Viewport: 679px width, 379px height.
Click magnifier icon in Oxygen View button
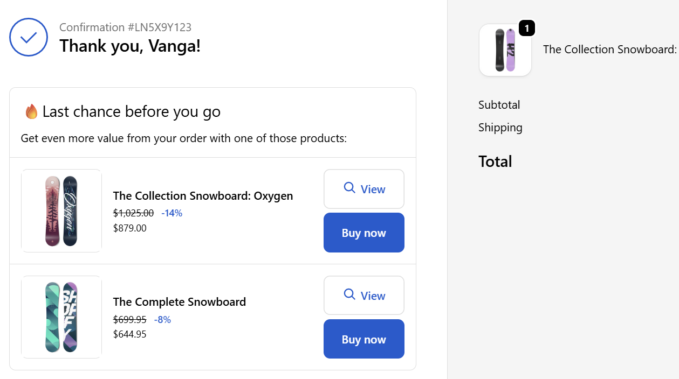tap(349, 188)
